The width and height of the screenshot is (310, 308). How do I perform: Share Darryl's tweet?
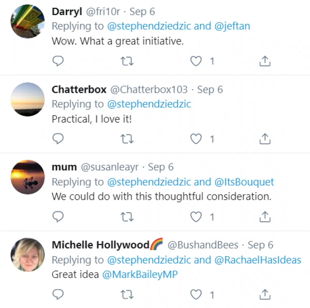(x=265, y=61)
